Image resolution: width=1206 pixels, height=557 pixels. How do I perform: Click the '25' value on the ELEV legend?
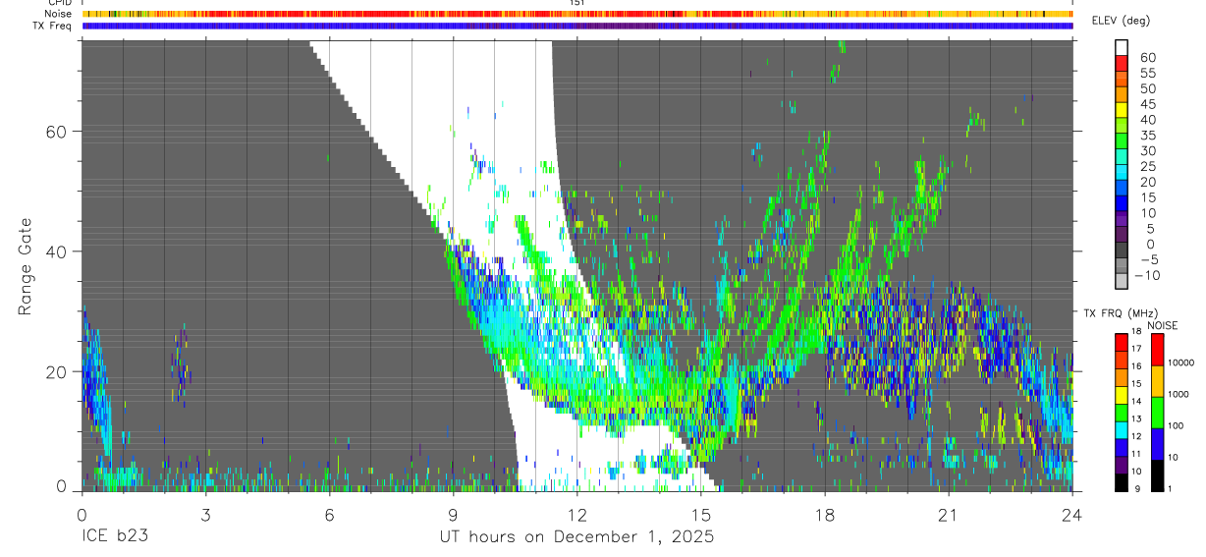pyautogui.click(x=1147, y=167)
